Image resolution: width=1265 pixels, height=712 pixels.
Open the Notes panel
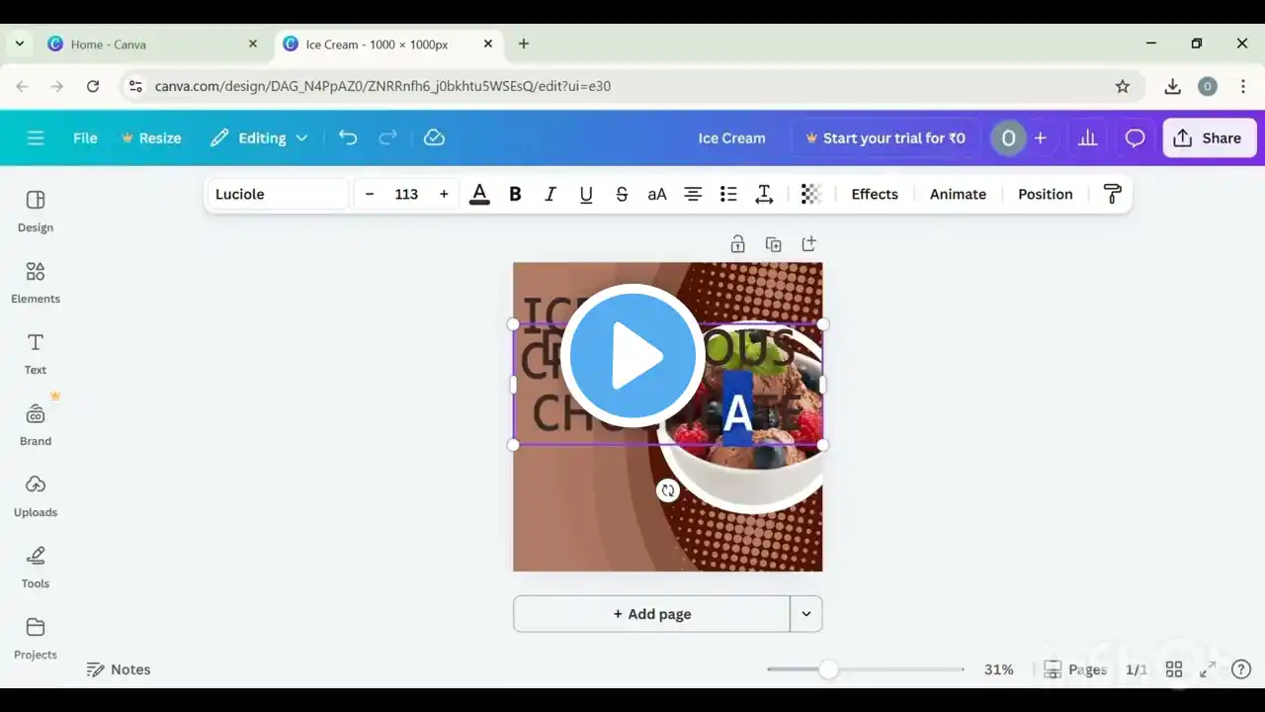pos(119,669)
